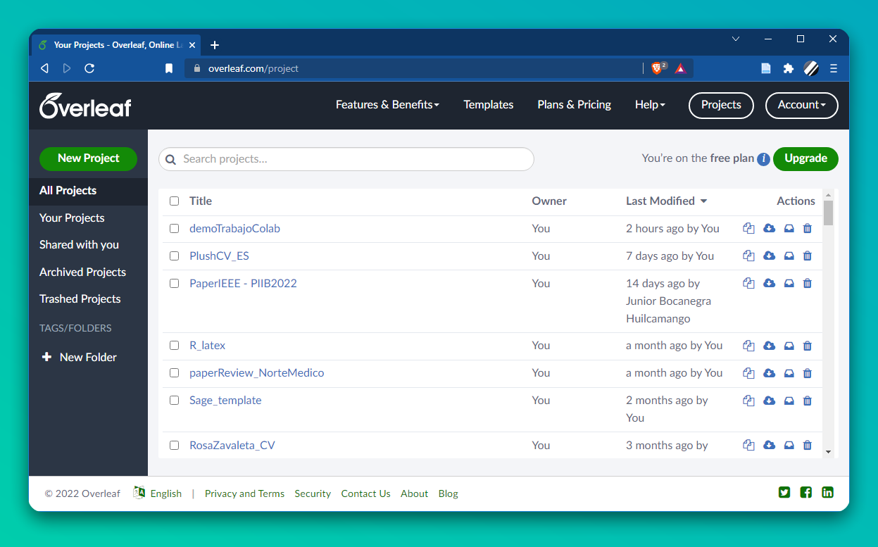Expand the Account dropdown menu

tap(801, 105)
